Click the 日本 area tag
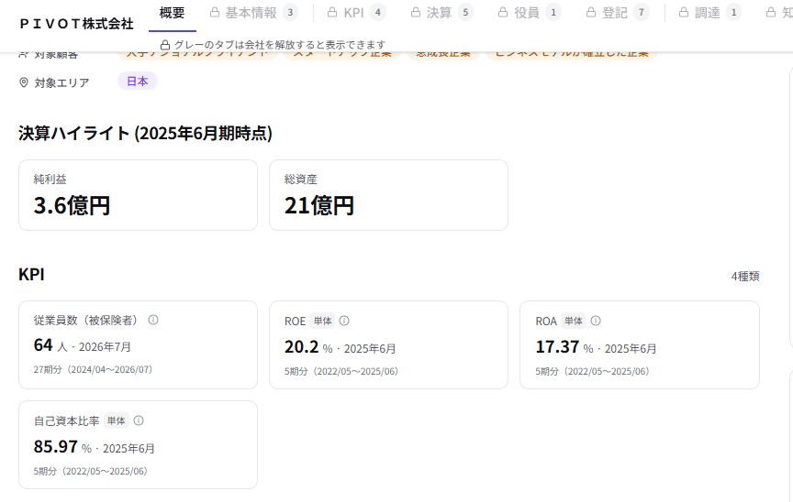This screenshot has width=793, height=502. [138, 82]
